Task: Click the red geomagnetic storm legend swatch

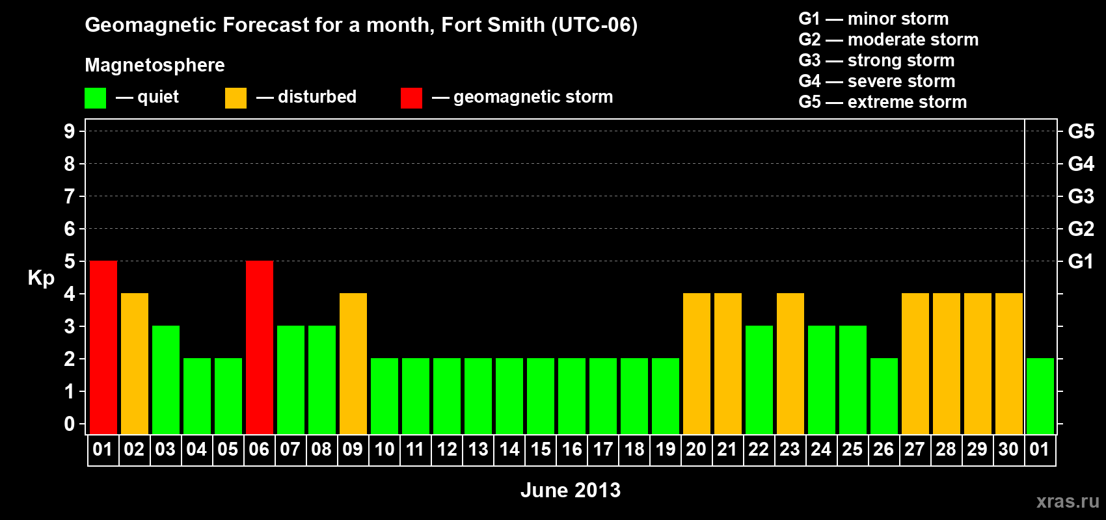Action: [x=411, y=98]
